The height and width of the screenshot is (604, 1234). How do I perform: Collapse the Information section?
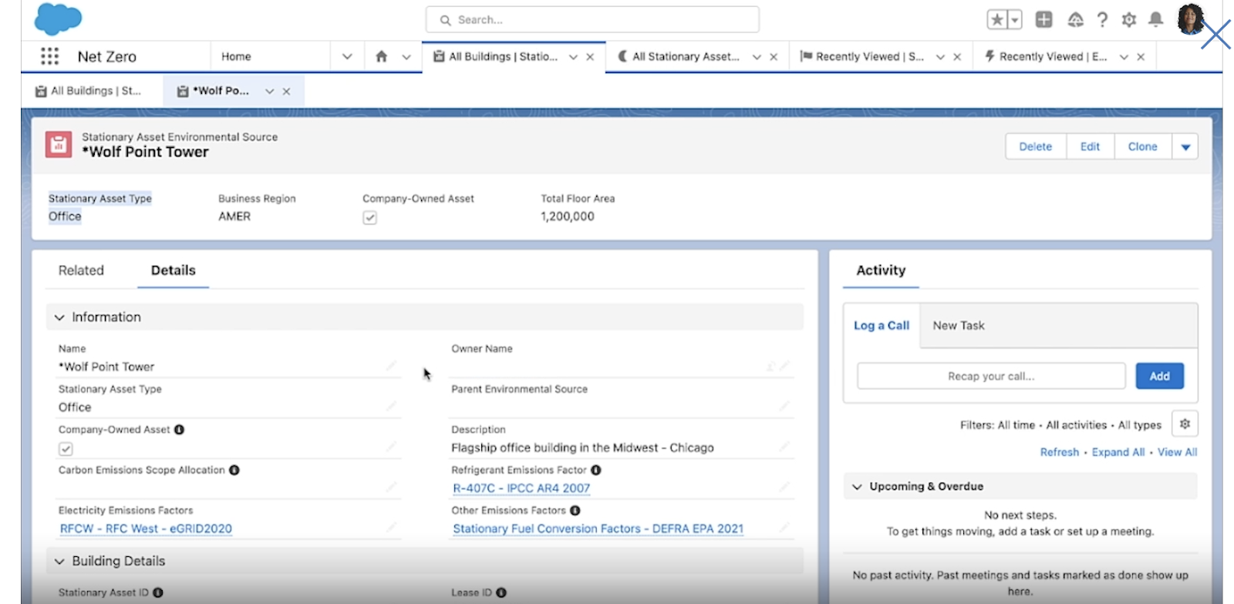tap(59, 317)
